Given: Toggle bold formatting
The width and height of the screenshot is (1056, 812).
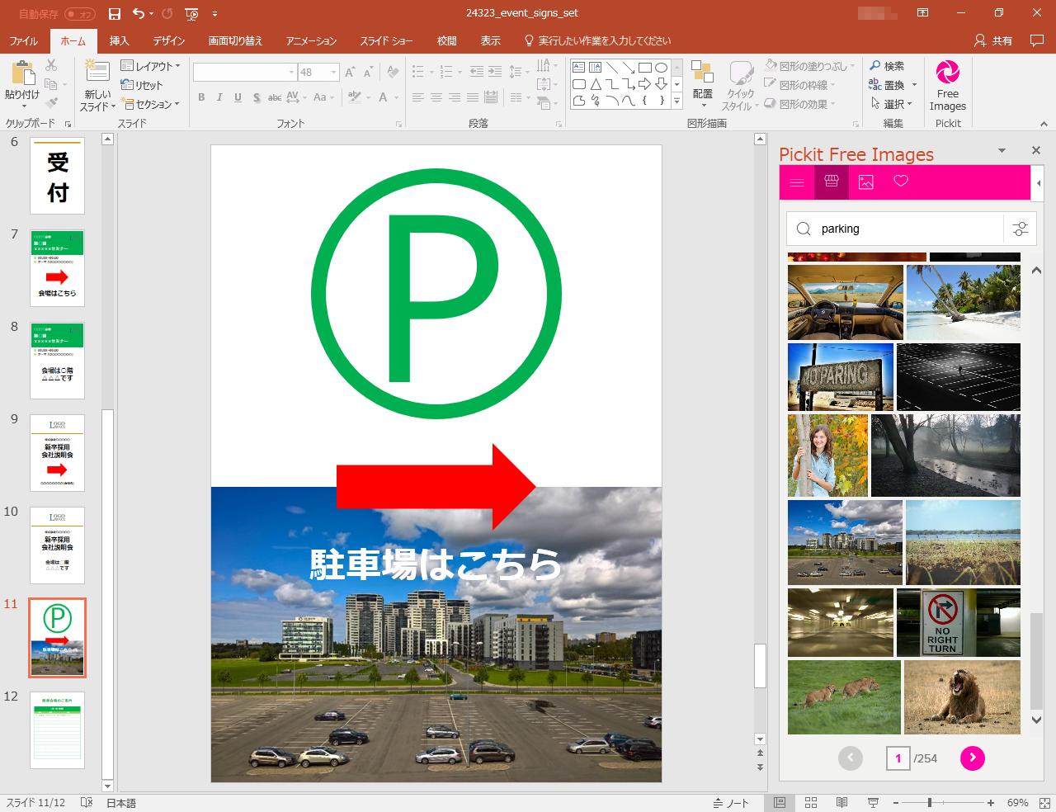Looking at the screenshot, I should tap(200, 97).
